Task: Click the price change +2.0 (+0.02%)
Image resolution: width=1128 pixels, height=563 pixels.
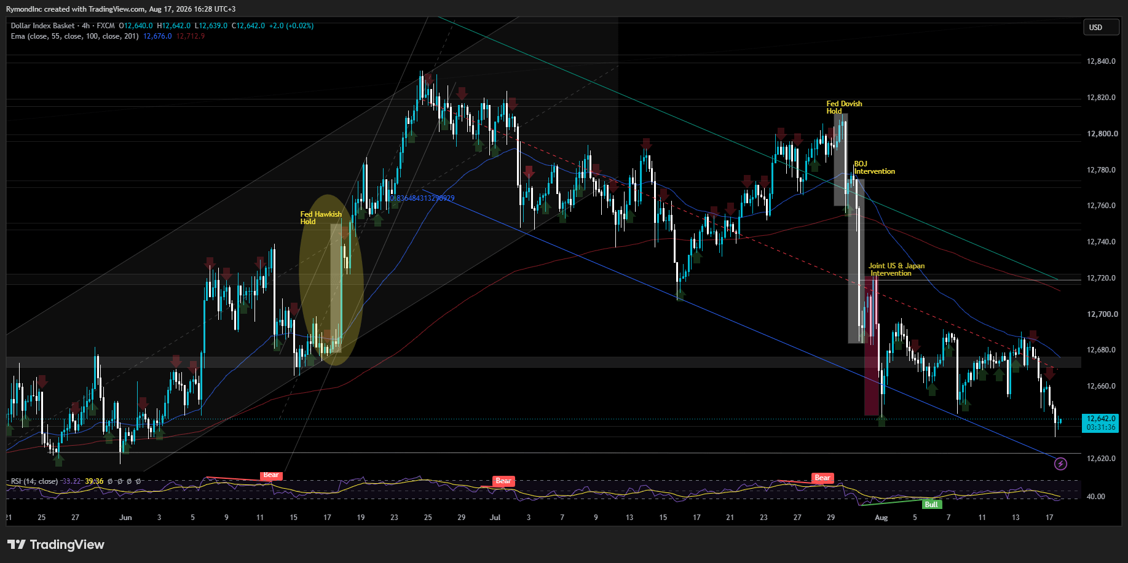Action: tap(291, 26)
